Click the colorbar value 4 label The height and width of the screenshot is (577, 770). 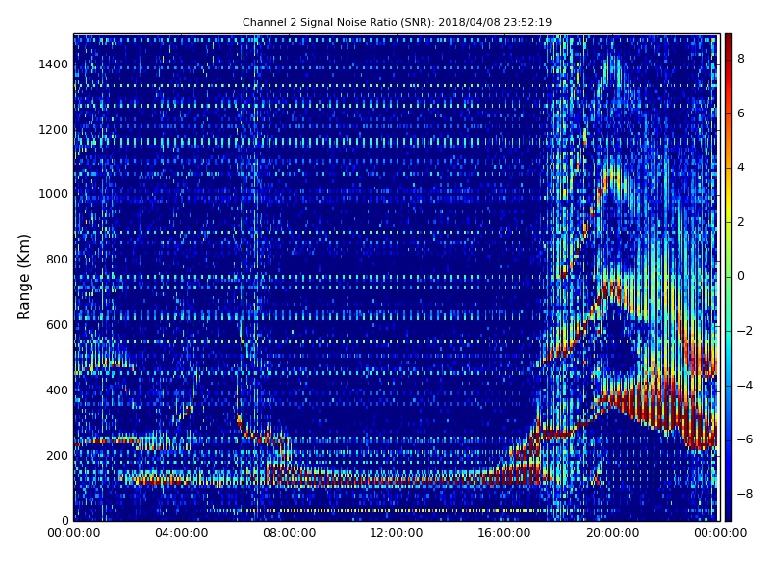tap(741, 167)
